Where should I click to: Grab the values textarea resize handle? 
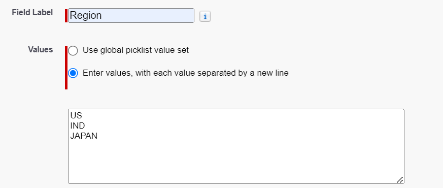400,180
